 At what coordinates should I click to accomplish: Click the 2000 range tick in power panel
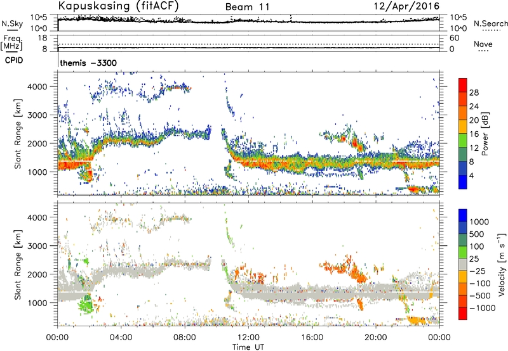(x=37, y=143)
